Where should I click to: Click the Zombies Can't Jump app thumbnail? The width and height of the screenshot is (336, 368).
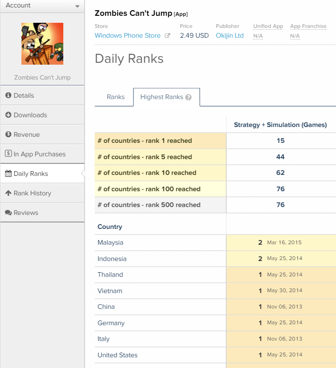pos(42,44)
